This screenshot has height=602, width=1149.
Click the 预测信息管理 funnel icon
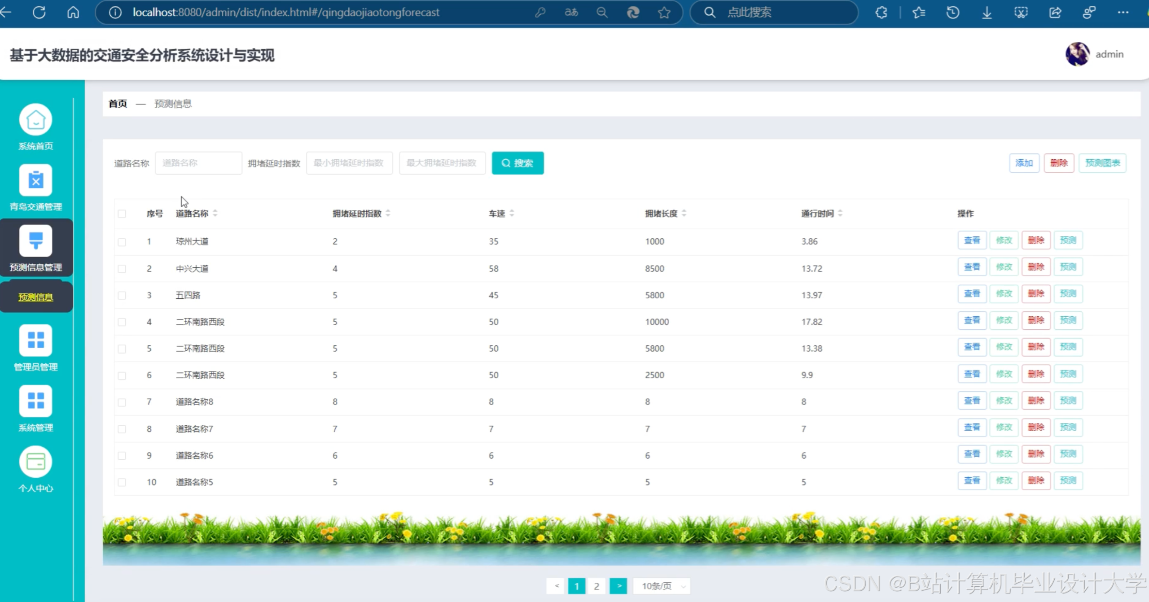pos(35,241)
